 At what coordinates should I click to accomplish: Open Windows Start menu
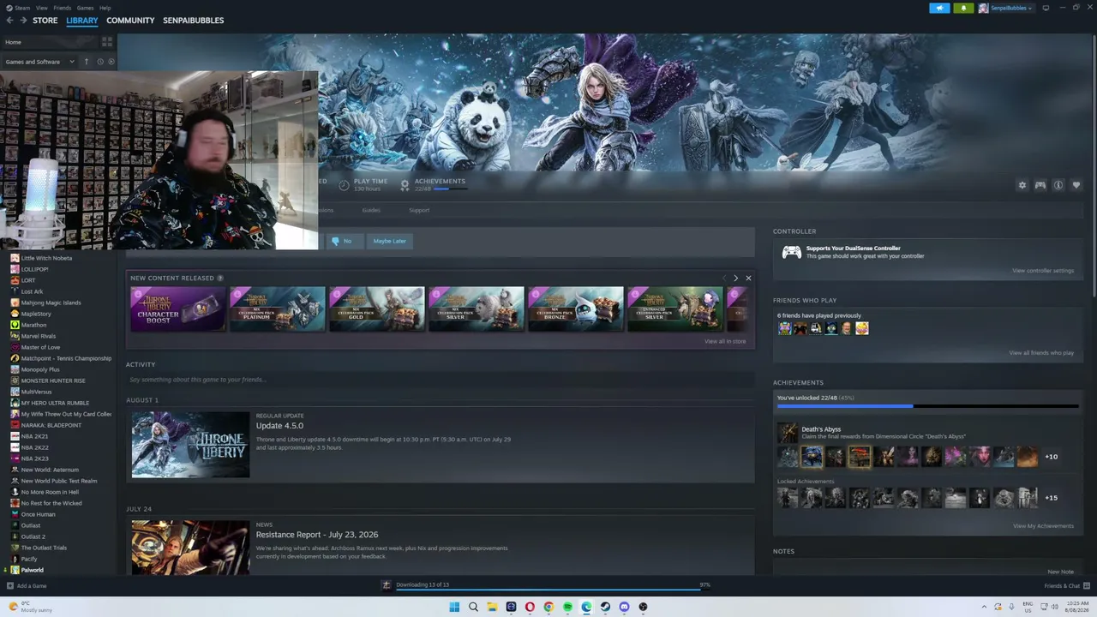click(x=454, y=607)
